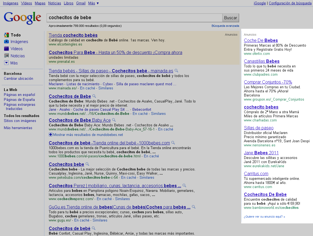This screenshot has width=313, height=236.
Task: Click ¿Quiere ver su anuncio aquí?
Action: (264, 217)
